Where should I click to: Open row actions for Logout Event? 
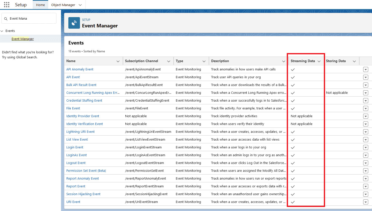(x=366, y=163)
